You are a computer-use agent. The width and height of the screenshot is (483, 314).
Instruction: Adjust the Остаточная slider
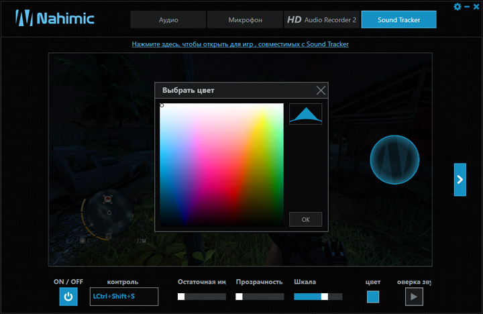[202, 297]
